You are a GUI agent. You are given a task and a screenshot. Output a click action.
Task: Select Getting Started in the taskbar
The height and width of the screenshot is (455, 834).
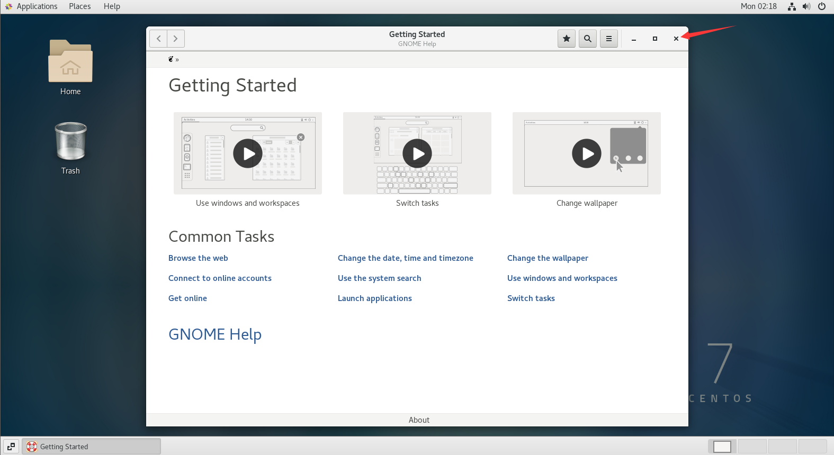[91, 447]
